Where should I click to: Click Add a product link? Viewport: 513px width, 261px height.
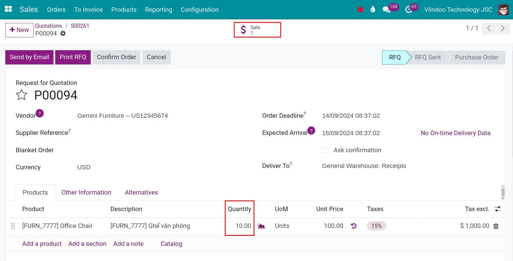[42, 244]
